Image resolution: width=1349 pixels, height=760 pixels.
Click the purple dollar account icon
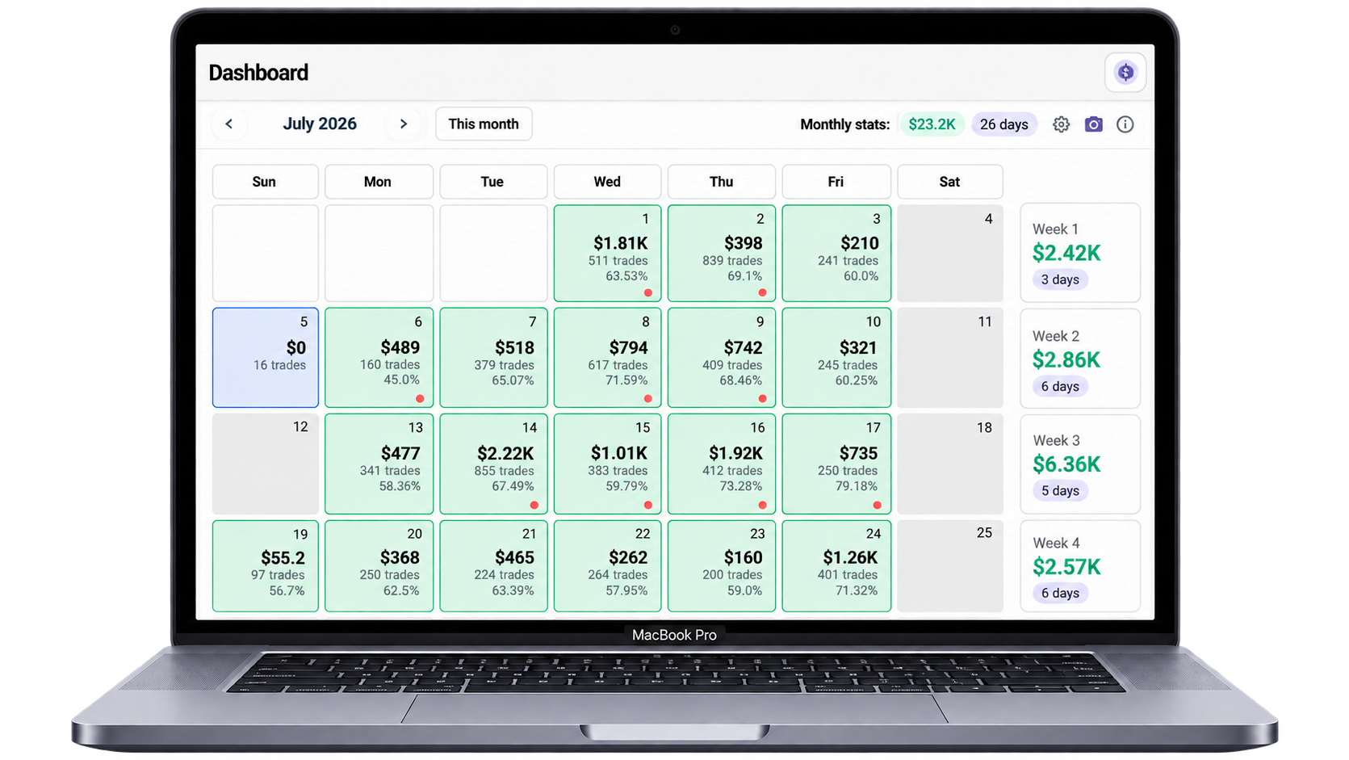click(1125, 73)
